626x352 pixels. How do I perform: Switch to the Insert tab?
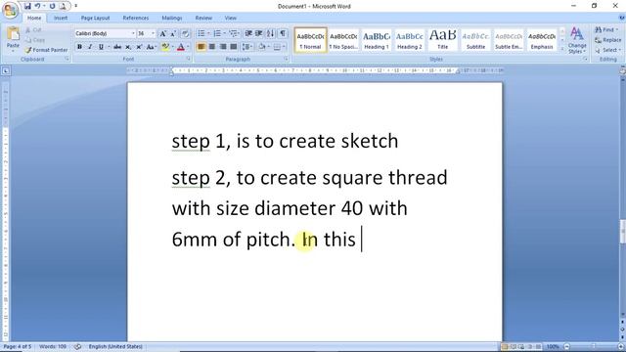click(x=61, y=18)
